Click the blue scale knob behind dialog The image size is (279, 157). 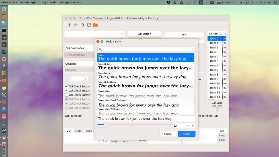pyautogui.click(x=202, y=79)
